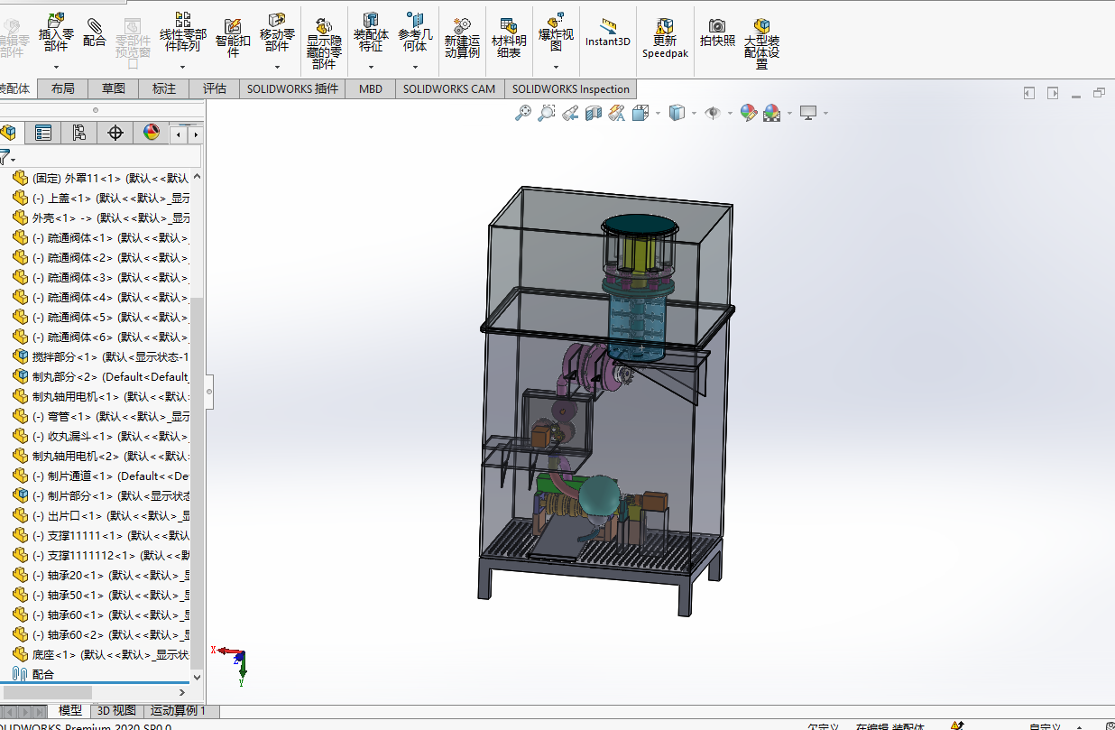Open Display Style dropdown arrow
The image size is (1115, 730).
tap(694, 114)
